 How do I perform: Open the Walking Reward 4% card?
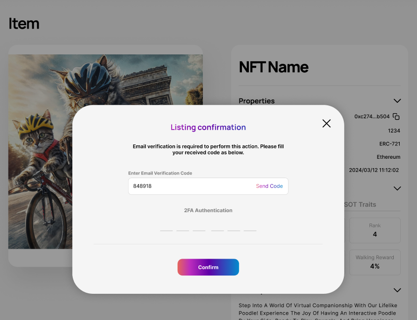(374, 262)
